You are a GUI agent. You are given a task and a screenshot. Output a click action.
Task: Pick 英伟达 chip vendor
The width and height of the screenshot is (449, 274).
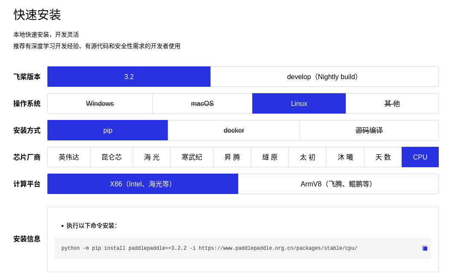[69, 157]
